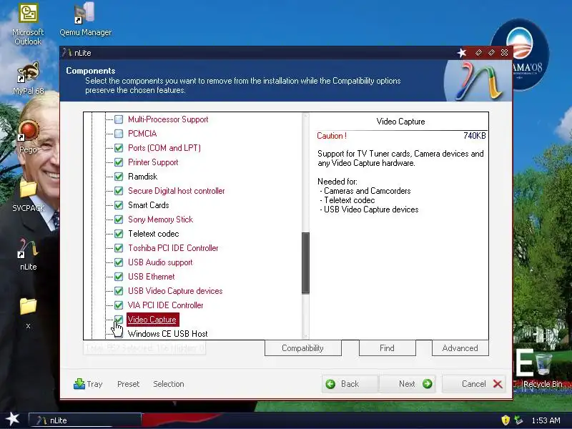Click the star Start button in taskbar

point(12,419)
